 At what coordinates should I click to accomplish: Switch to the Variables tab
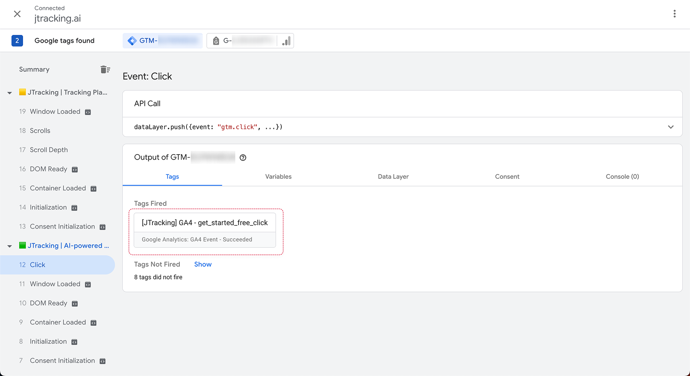pos(278,177)
